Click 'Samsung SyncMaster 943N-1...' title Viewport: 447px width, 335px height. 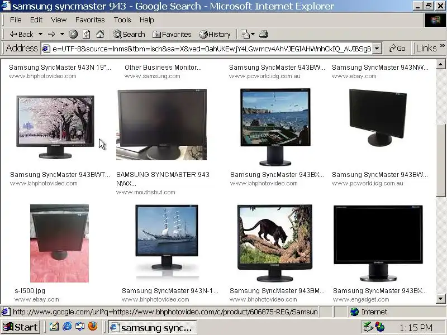[x=170, y=291]
